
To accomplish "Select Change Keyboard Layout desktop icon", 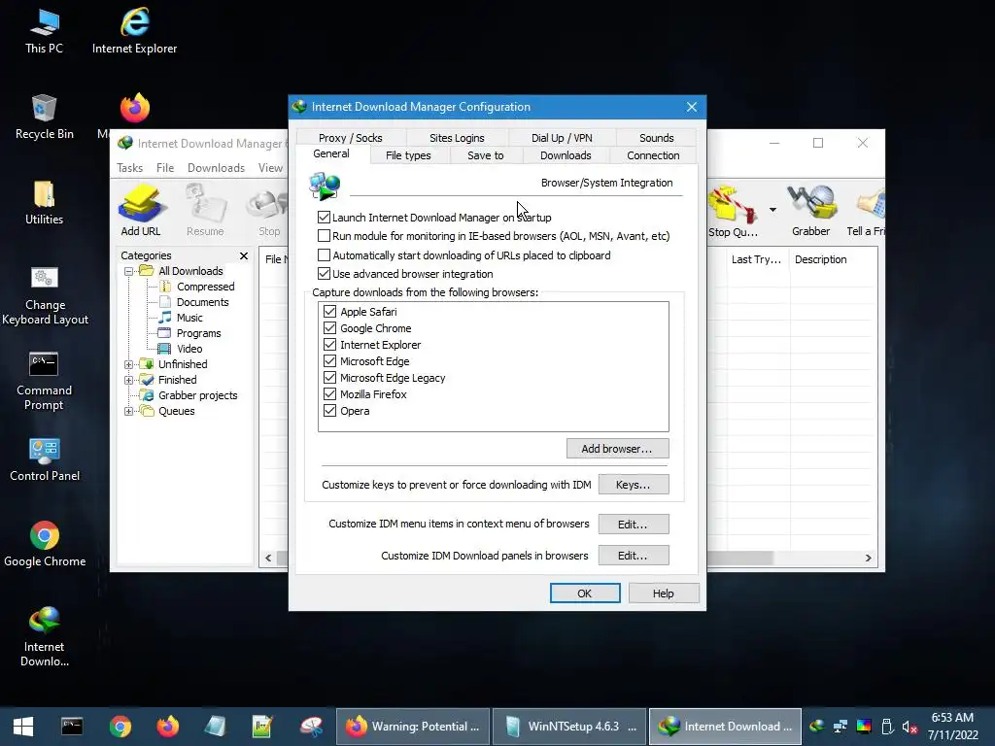I will point(45,295).
